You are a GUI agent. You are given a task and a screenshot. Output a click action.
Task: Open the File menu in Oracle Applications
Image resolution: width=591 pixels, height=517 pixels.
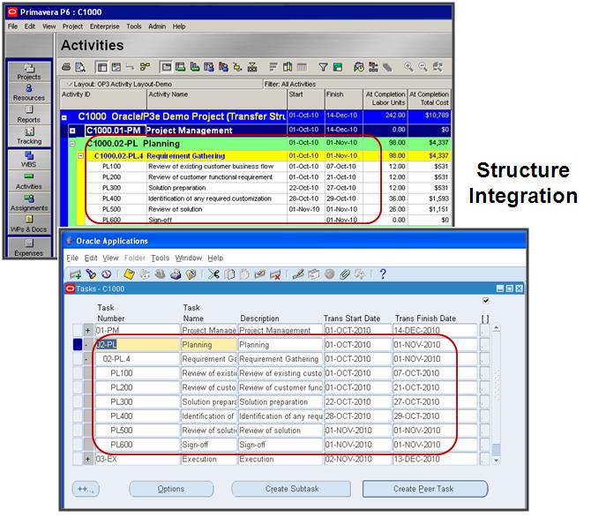coord(72,258)
